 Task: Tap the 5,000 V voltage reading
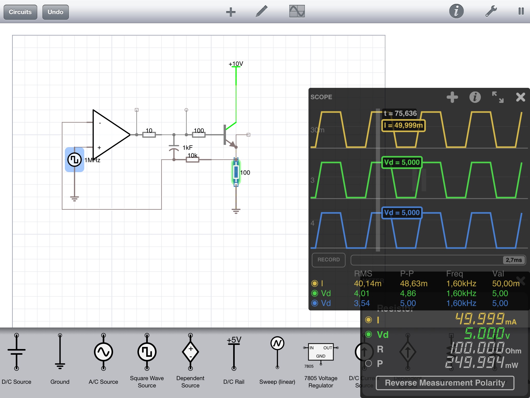point(487,333)
